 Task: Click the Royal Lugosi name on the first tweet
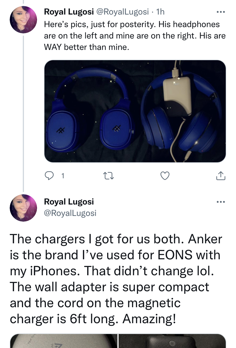tap(69, 12)
